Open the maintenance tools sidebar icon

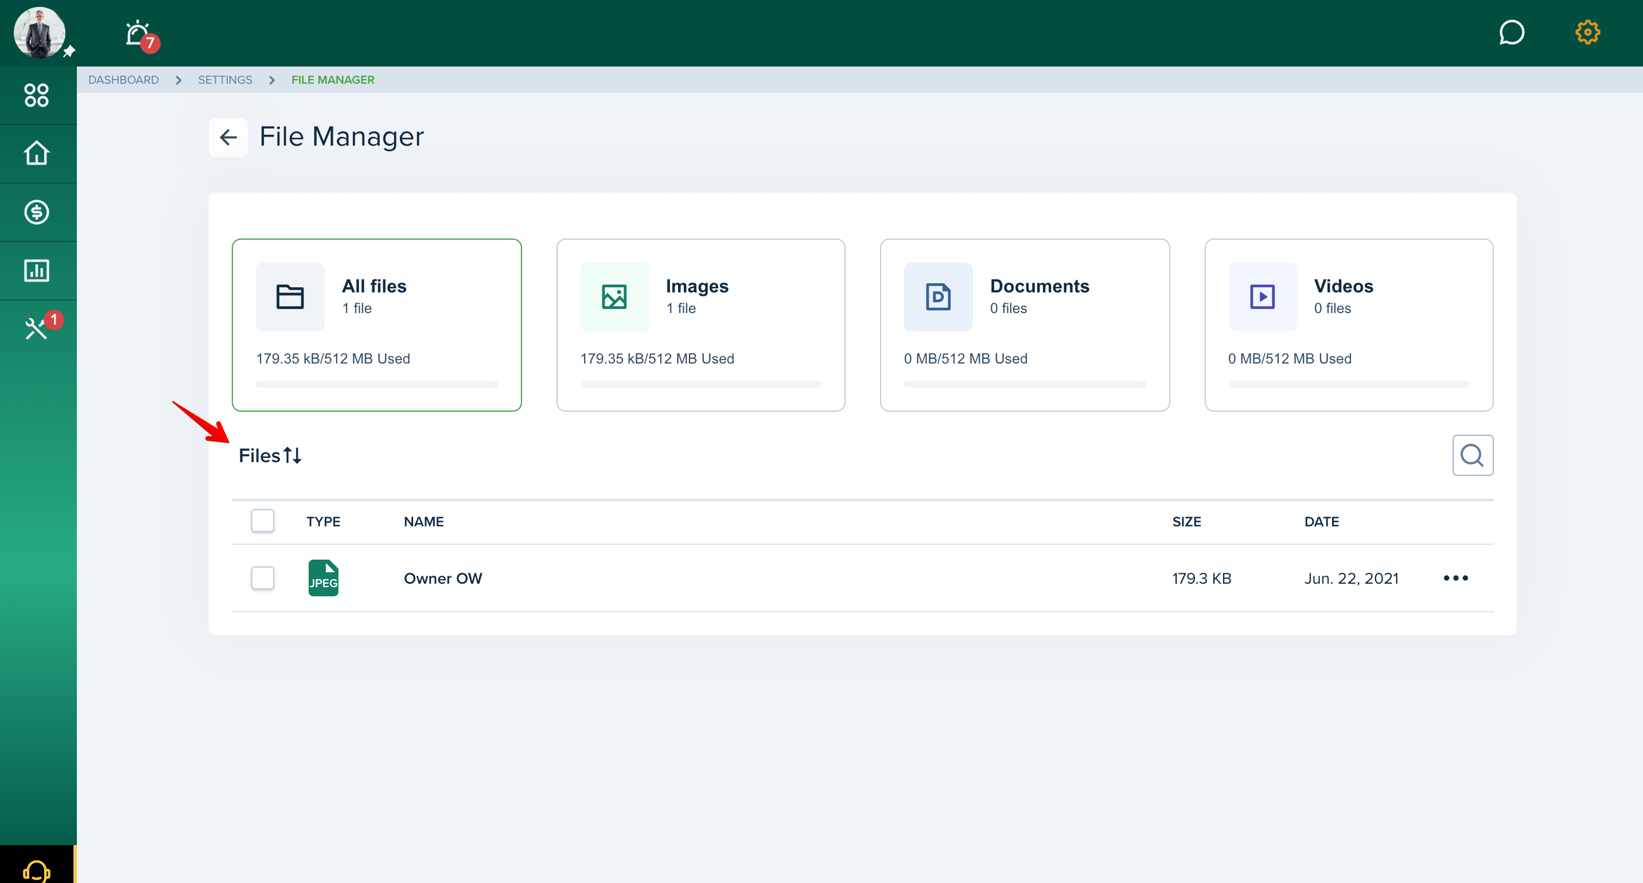tap(36, 329)
